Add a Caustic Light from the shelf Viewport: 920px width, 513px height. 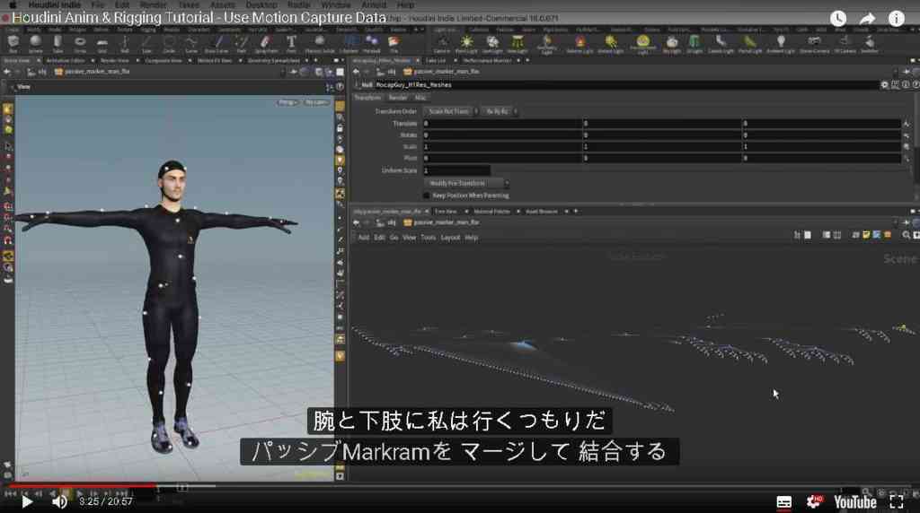click(721, 43)
